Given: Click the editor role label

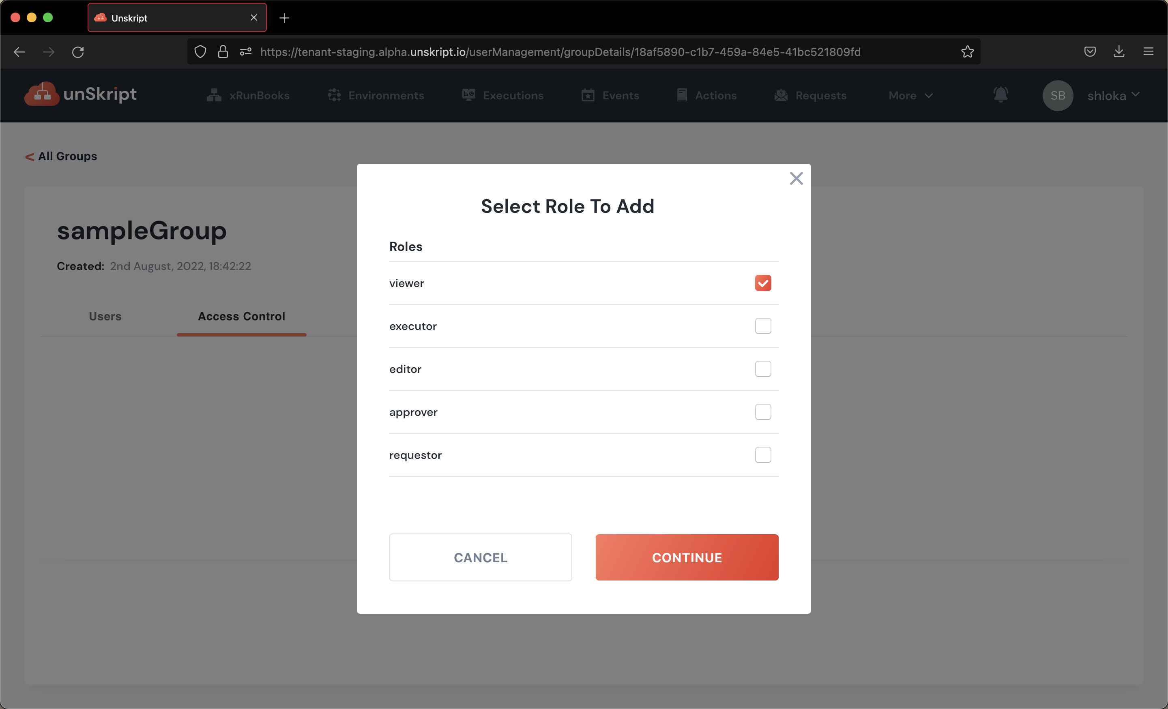Looking at the screenshot, I should [x=405, y=369].
